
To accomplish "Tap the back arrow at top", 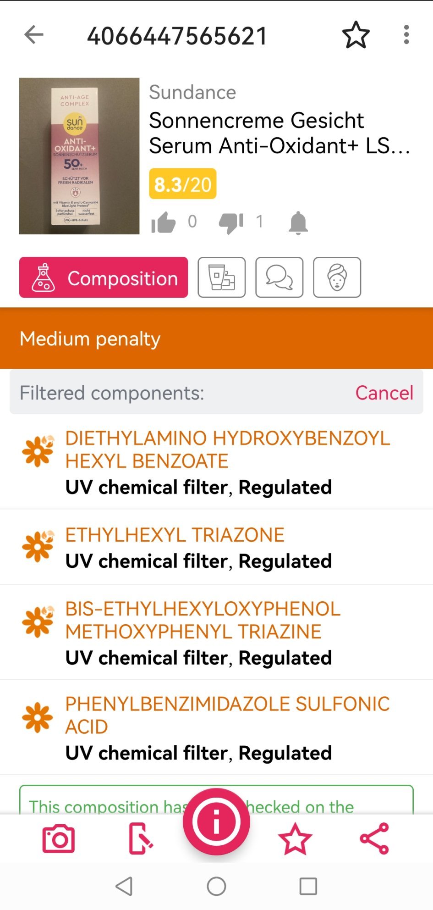I will pyautogui.click(x=34, y=35).
